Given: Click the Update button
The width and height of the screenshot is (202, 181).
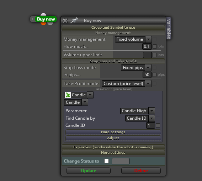Looking at the screenshot, I should click(89, 171).
